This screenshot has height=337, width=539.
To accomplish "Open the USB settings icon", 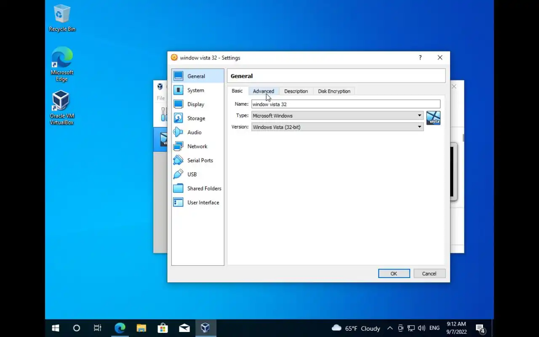I will pos(178,174).
